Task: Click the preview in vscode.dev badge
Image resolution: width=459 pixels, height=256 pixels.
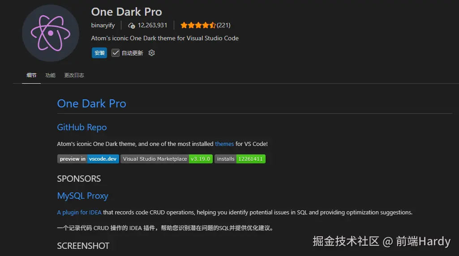Action: tap(88, 159)
